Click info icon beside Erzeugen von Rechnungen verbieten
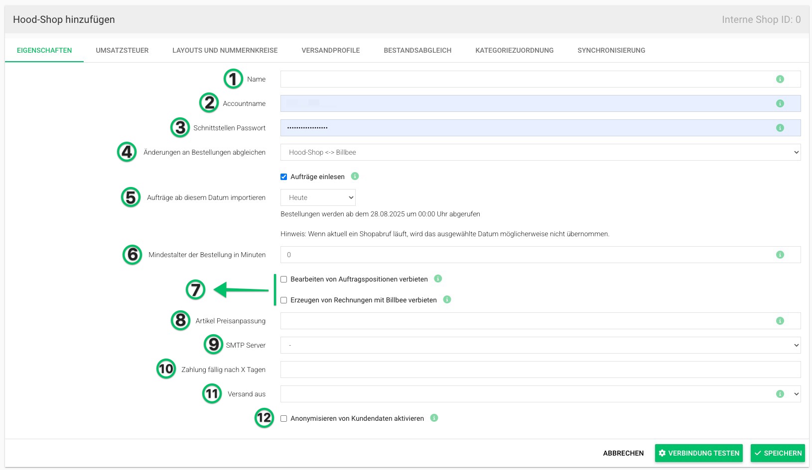The height and width of the screenshot is (470, 812). [x=447, y=299]
